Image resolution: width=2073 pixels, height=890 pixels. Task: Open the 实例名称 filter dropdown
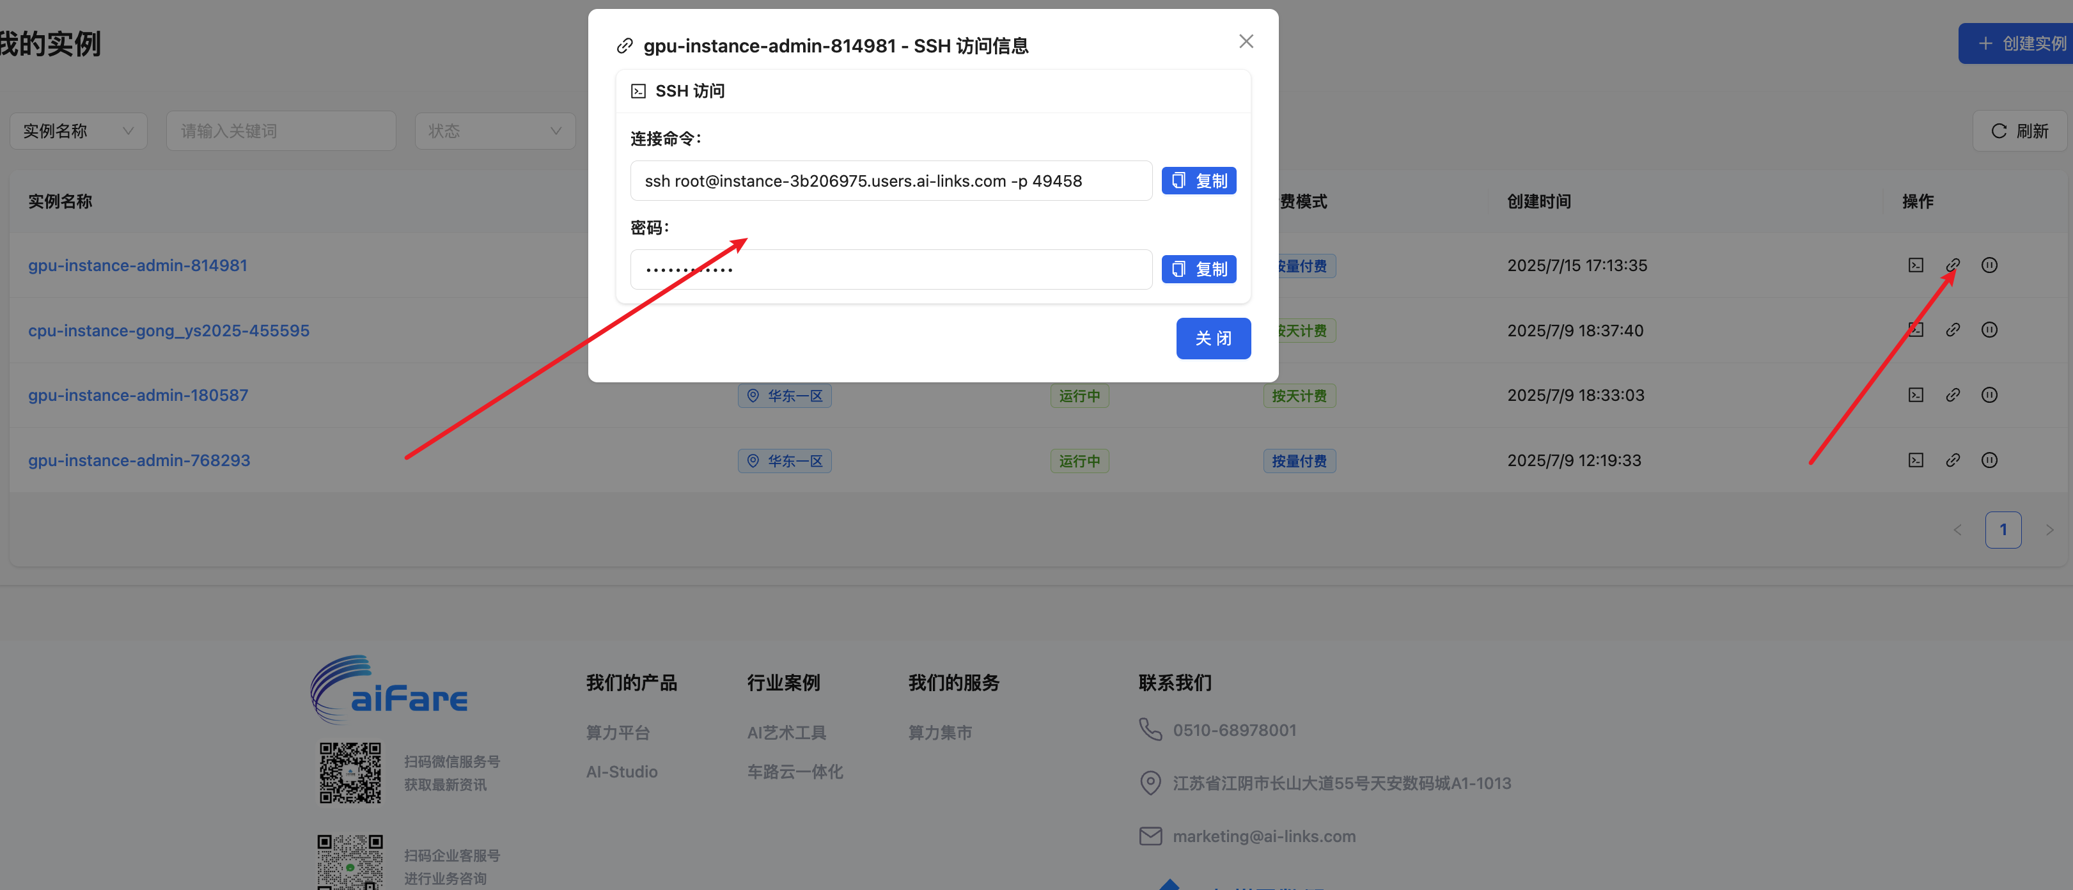78,130
